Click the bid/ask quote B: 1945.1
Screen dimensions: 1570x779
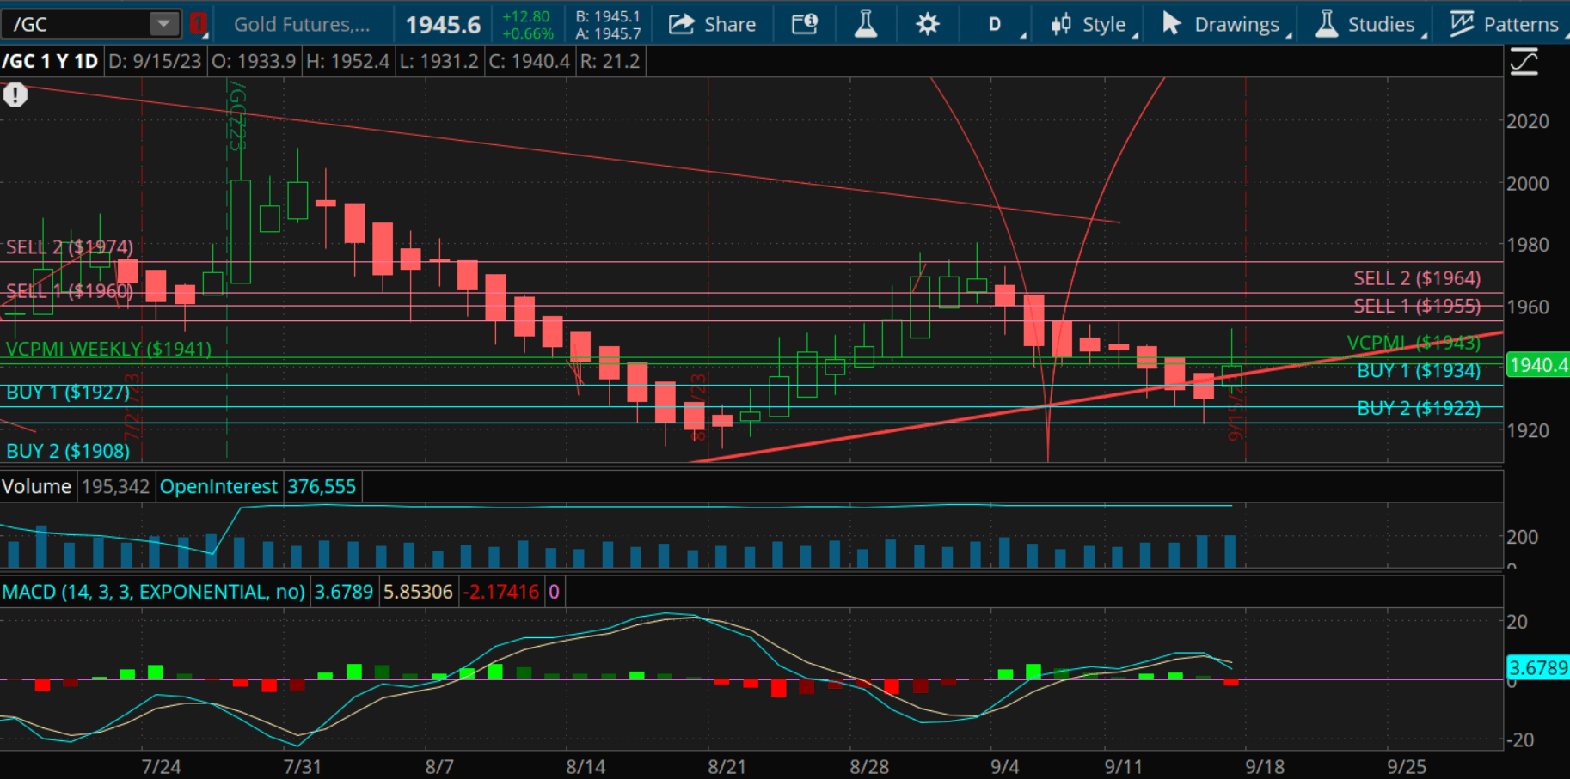click(x=609, y=16)
